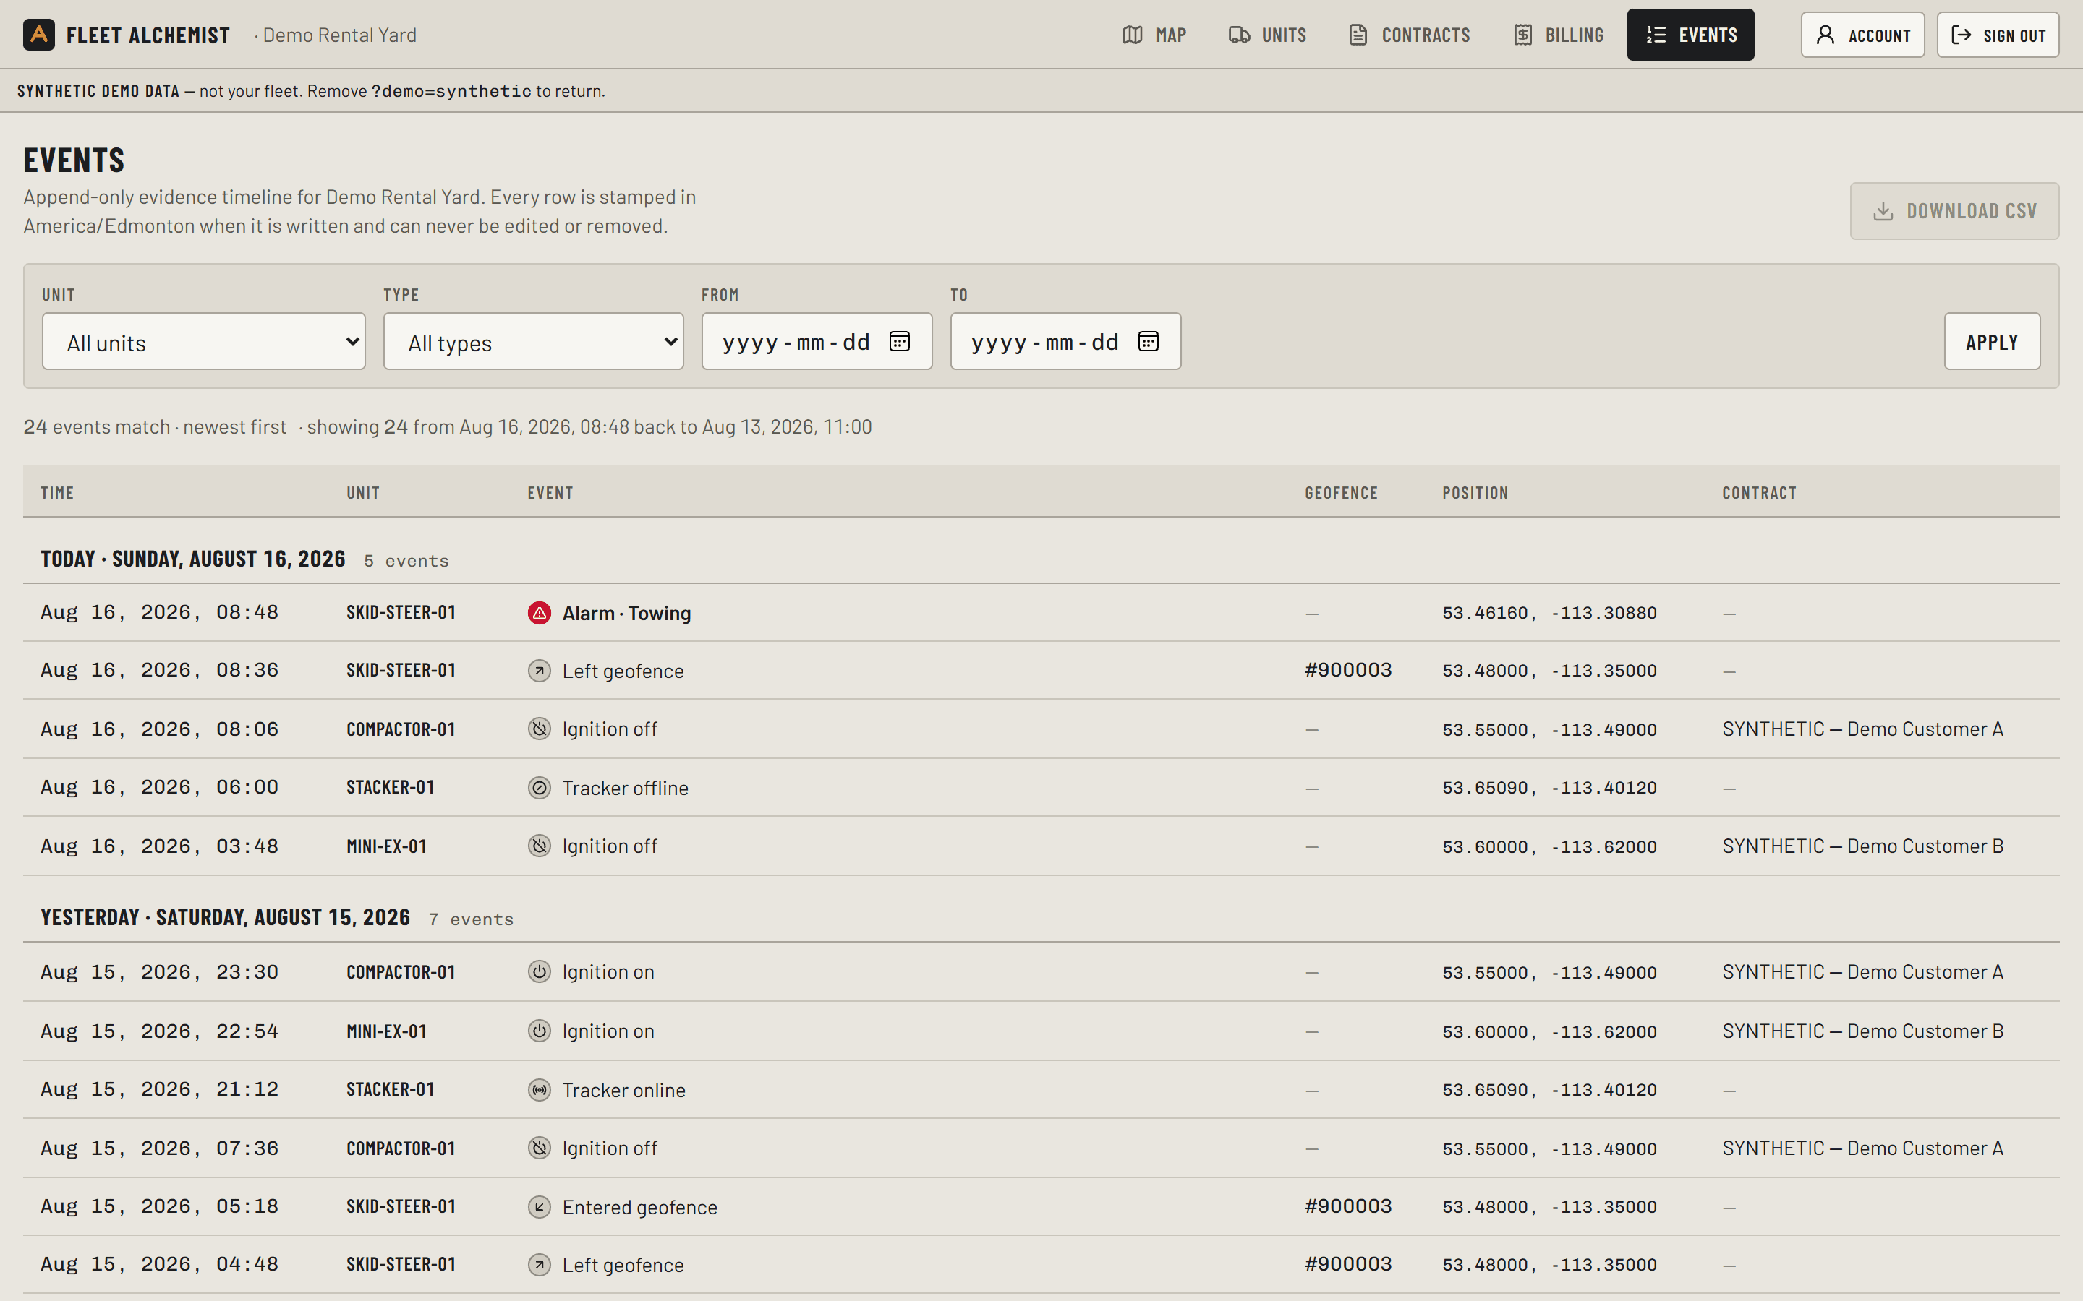
Task: Click geofence #900003 in 04:48 row
Action: [1348, 1264]
